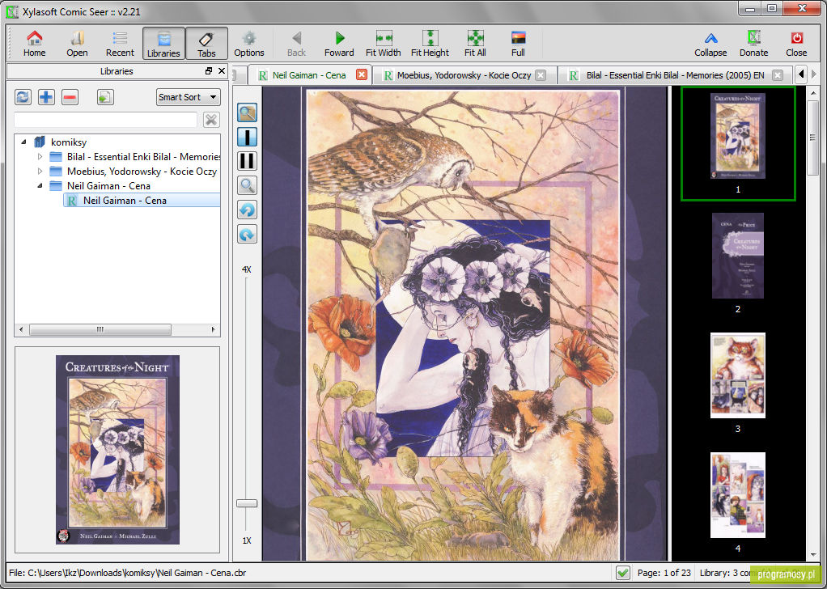Clear the library search with the X button
827x589 pixels.
(x=211, y=120)
